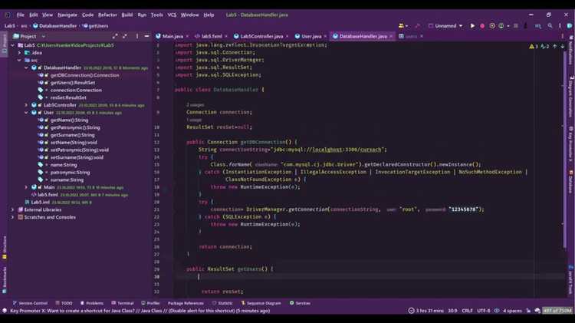This screenshot has height=323, width=575.
Task: Click the editor vertical scrollbar
Action: coord(565,148)
